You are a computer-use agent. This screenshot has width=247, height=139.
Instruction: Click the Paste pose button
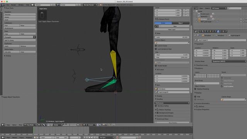click(28, 34)
